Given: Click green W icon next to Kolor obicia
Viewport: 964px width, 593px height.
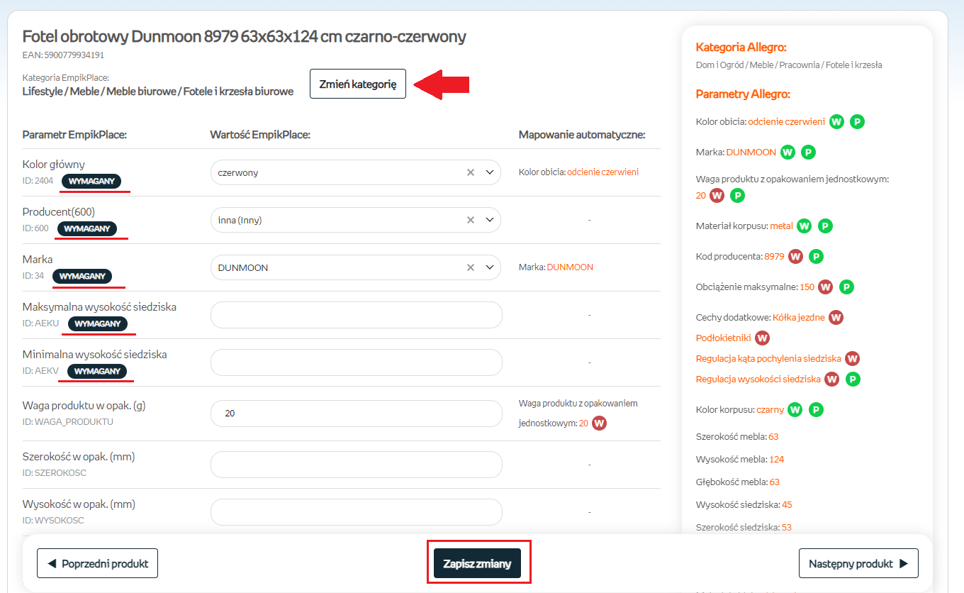Looking at the screenshot, I should click(836, 121).
